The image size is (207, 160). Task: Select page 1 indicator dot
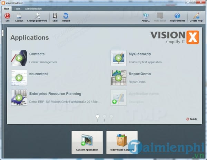point(97,116)
